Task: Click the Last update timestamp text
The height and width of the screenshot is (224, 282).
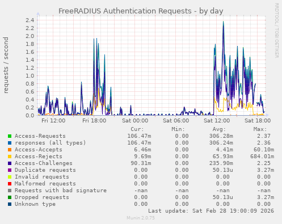Action: coord(211,211)
